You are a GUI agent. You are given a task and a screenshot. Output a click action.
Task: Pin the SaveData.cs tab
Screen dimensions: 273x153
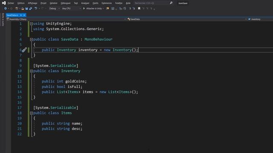click(x=21, y=15)
